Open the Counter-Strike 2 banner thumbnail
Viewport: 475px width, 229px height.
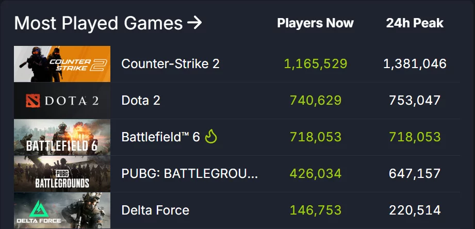click(x=62, y=64)
